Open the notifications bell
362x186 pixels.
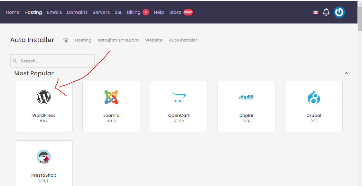pyautogui.click(x=326, y=12)
